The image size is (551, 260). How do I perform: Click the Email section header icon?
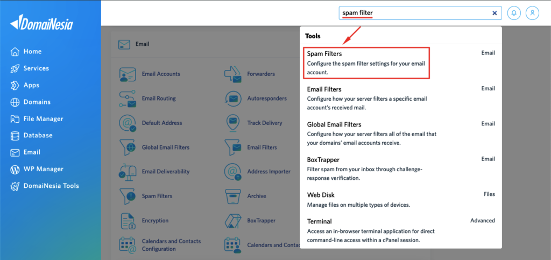coord(124,45)
